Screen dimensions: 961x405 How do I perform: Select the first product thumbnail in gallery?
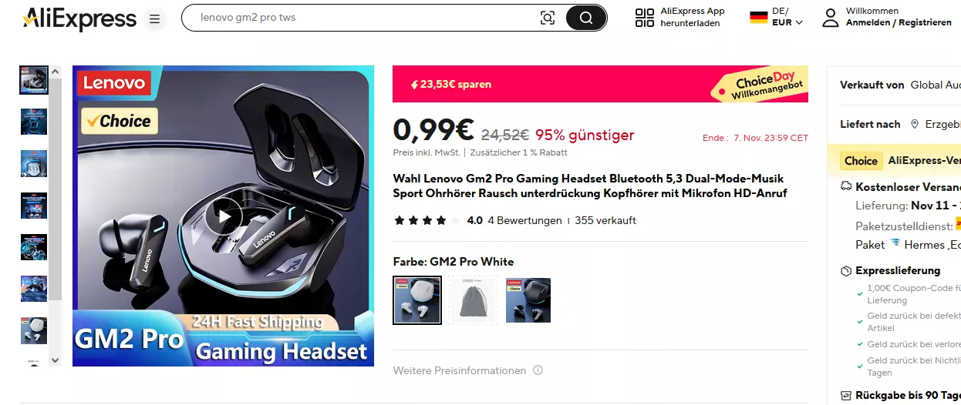click(x=34, y=80)
